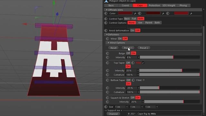Turn Bulge Off
Image resolution: width=206 pixels, height=116 pixels.
pos(128,53)
